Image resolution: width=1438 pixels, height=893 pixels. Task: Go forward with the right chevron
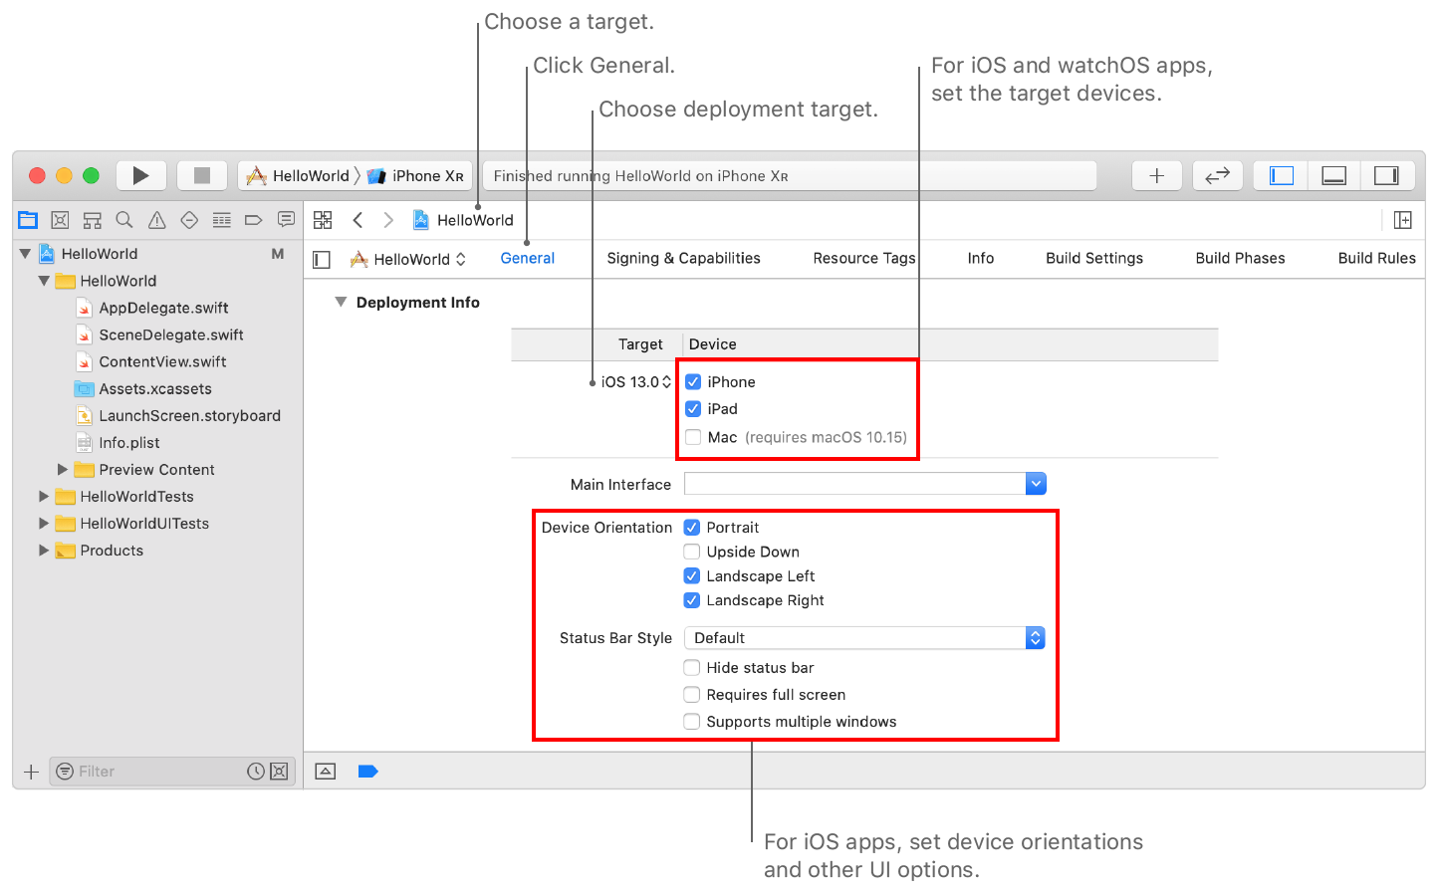388,220
